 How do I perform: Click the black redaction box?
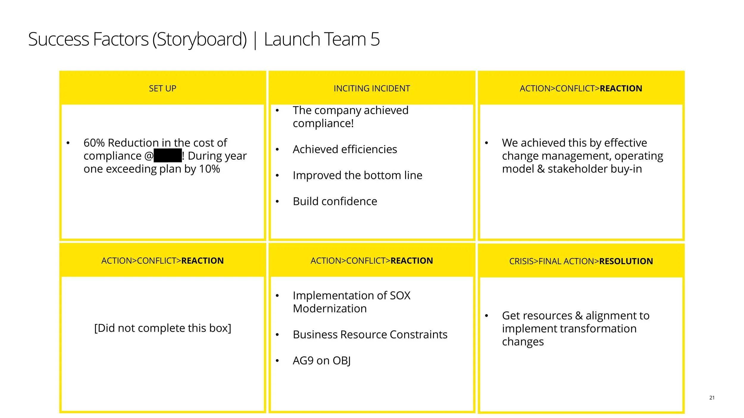tap(168, 156)
